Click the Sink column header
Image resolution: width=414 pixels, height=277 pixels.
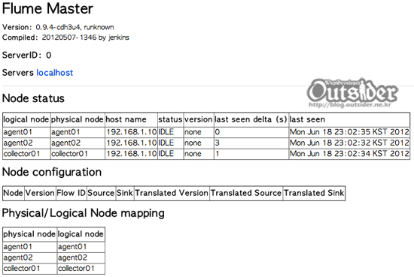click(125, 193)
